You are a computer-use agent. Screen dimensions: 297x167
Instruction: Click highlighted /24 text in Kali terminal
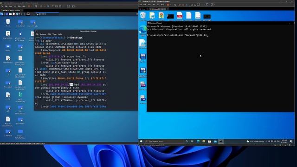click(71, 84)
